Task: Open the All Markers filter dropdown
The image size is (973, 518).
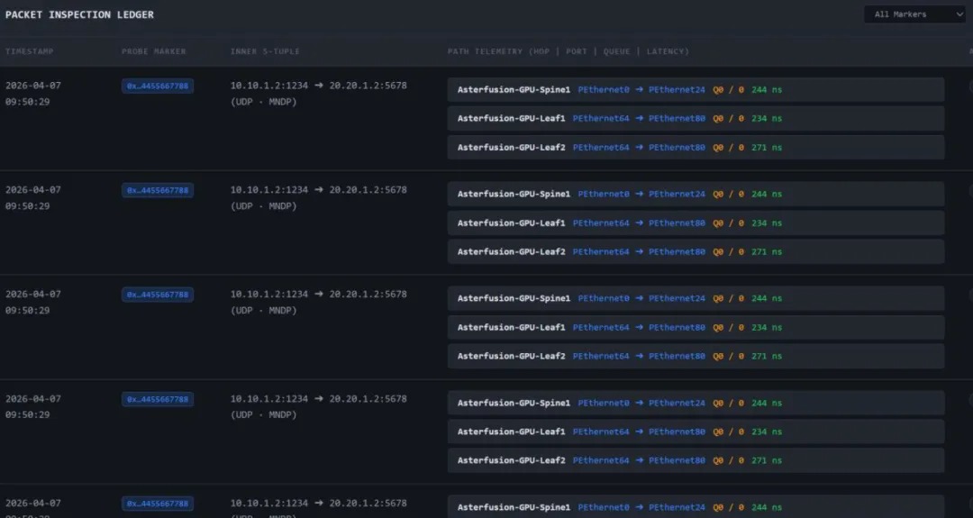Action: click(913, 14)
